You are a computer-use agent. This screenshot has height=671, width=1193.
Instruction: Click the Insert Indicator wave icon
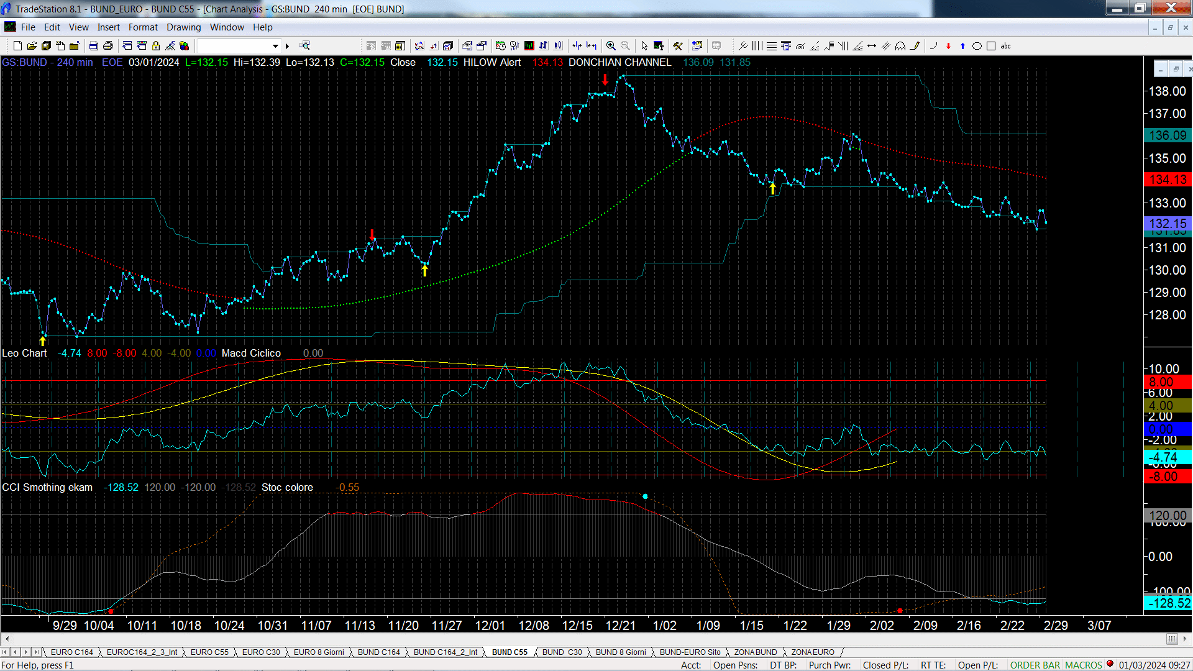coord(419,46)
